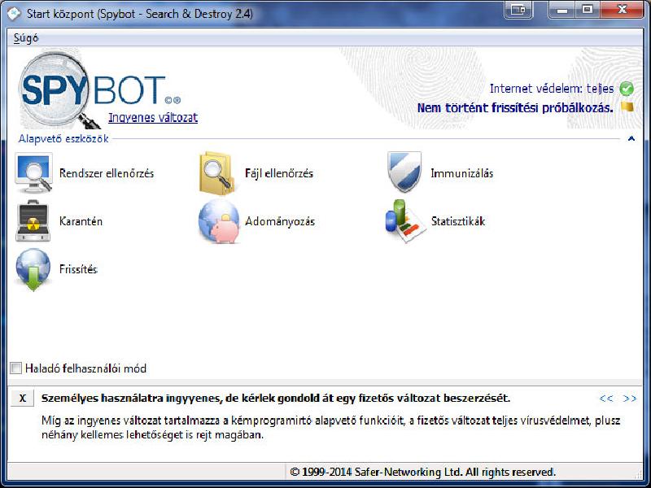Open the Súgó menu

[x=26, y=37]
